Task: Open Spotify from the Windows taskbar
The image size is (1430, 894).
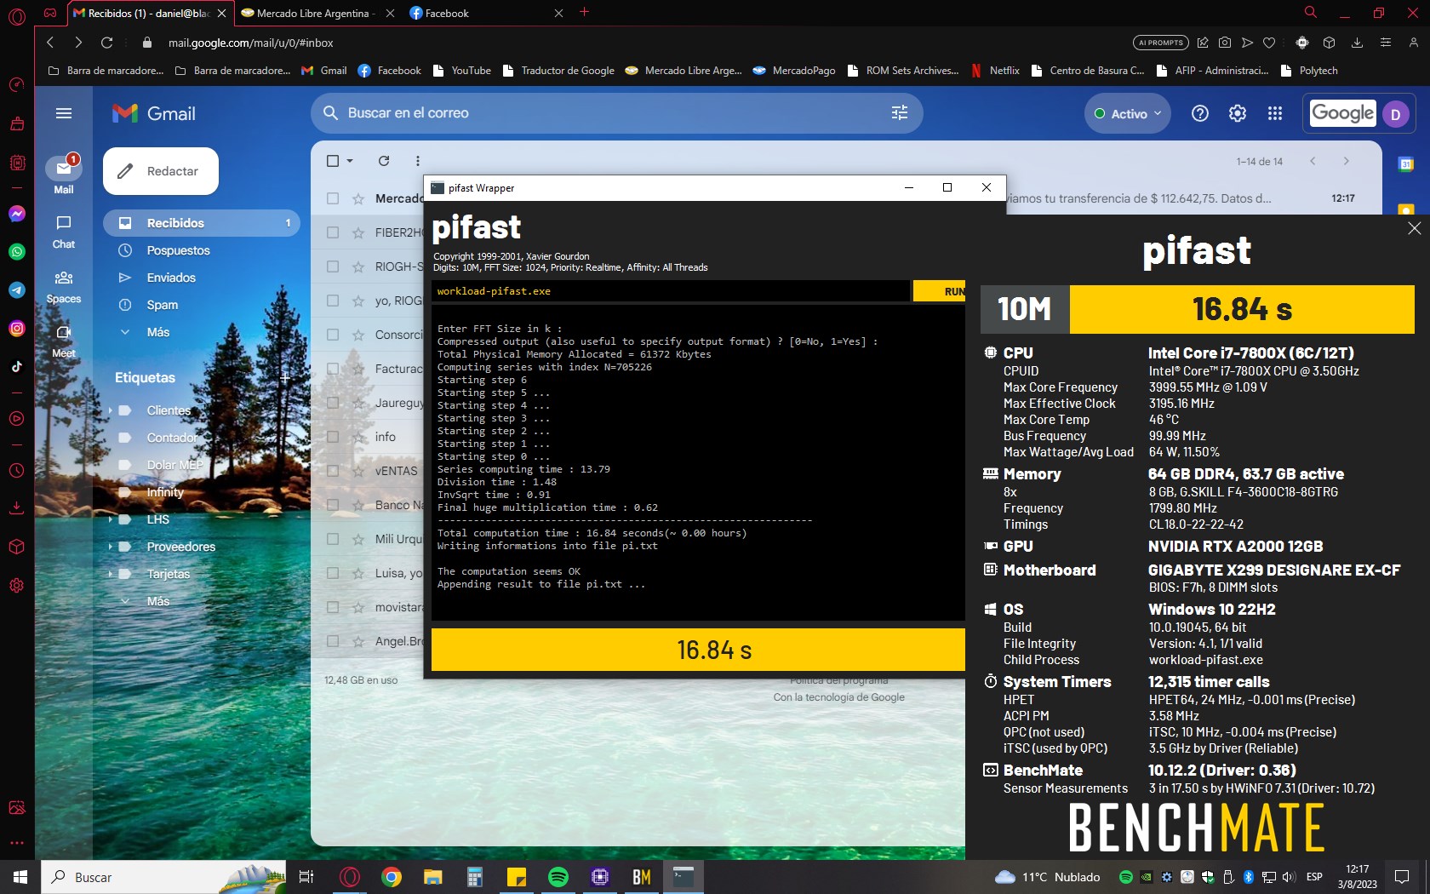Action: (558, 877)
